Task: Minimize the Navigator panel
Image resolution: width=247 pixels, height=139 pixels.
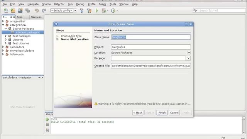Action: click(39, 78)
